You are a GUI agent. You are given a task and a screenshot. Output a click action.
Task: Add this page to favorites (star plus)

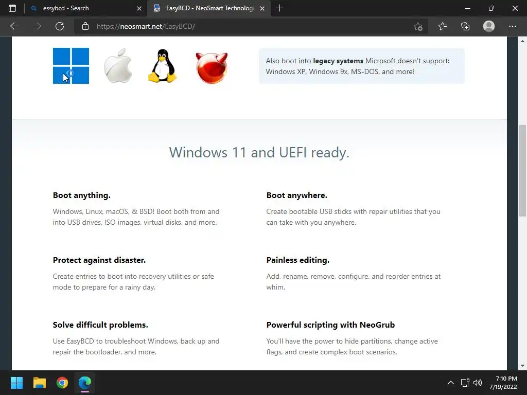(x=418, y=26)
